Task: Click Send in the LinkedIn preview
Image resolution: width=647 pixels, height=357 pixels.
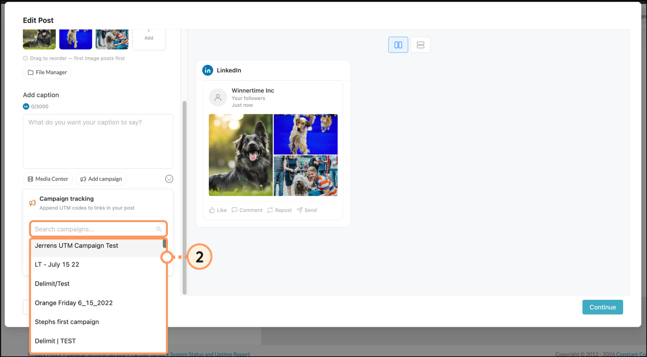Action: click(x=307, y=210)
